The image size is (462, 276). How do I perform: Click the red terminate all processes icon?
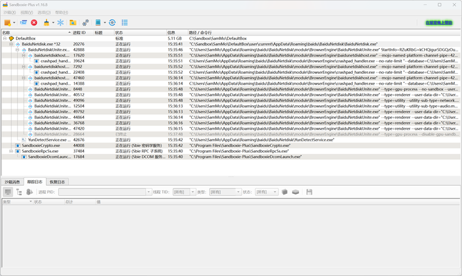click(34, 22)
